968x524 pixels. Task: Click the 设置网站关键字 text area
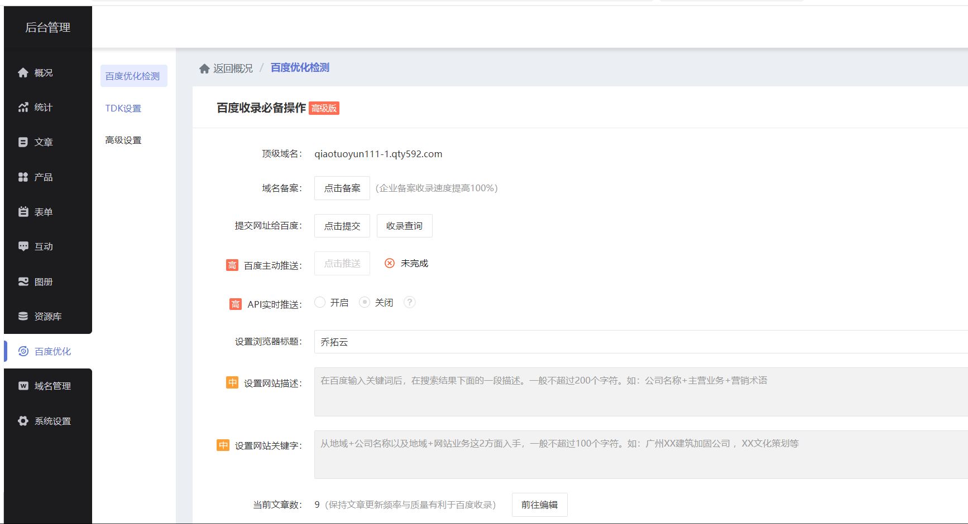coord(641,454)
